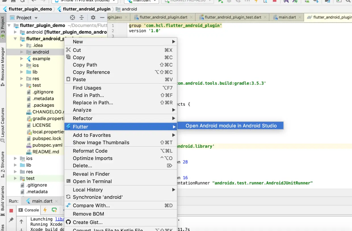Image resolution: width=352 pixels, height=231 pixels.
Task: Click the clipboard icon beside Paste
Action: tap(68, 79)
